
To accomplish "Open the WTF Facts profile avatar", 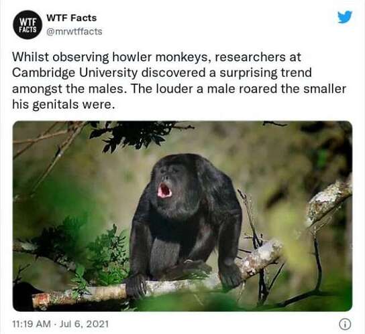I will point(28,25).
